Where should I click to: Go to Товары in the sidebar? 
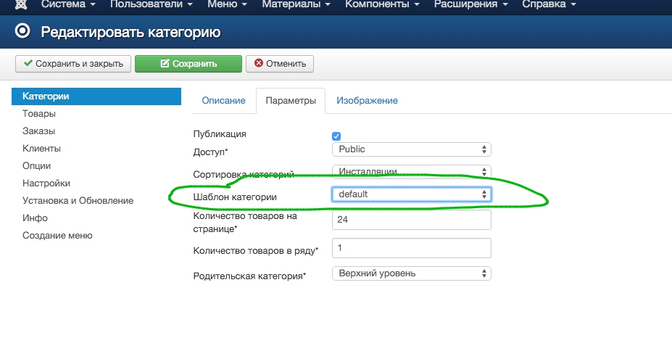[39, 114]
